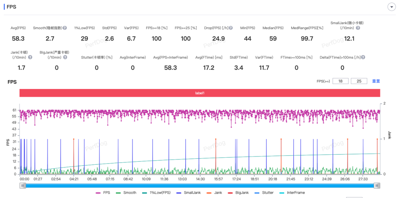Click Delta(FTime)>100ms help icon
The width and height of the screenshot is (400, 198).
point(363,57)
